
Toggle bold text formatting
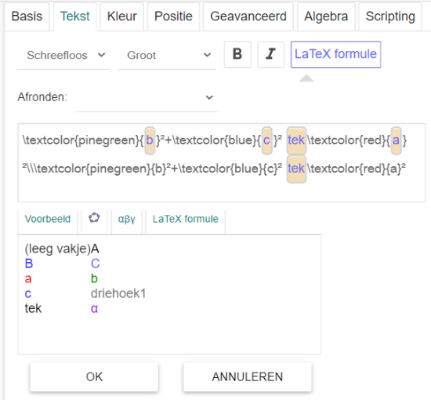(x=237, y=54)
